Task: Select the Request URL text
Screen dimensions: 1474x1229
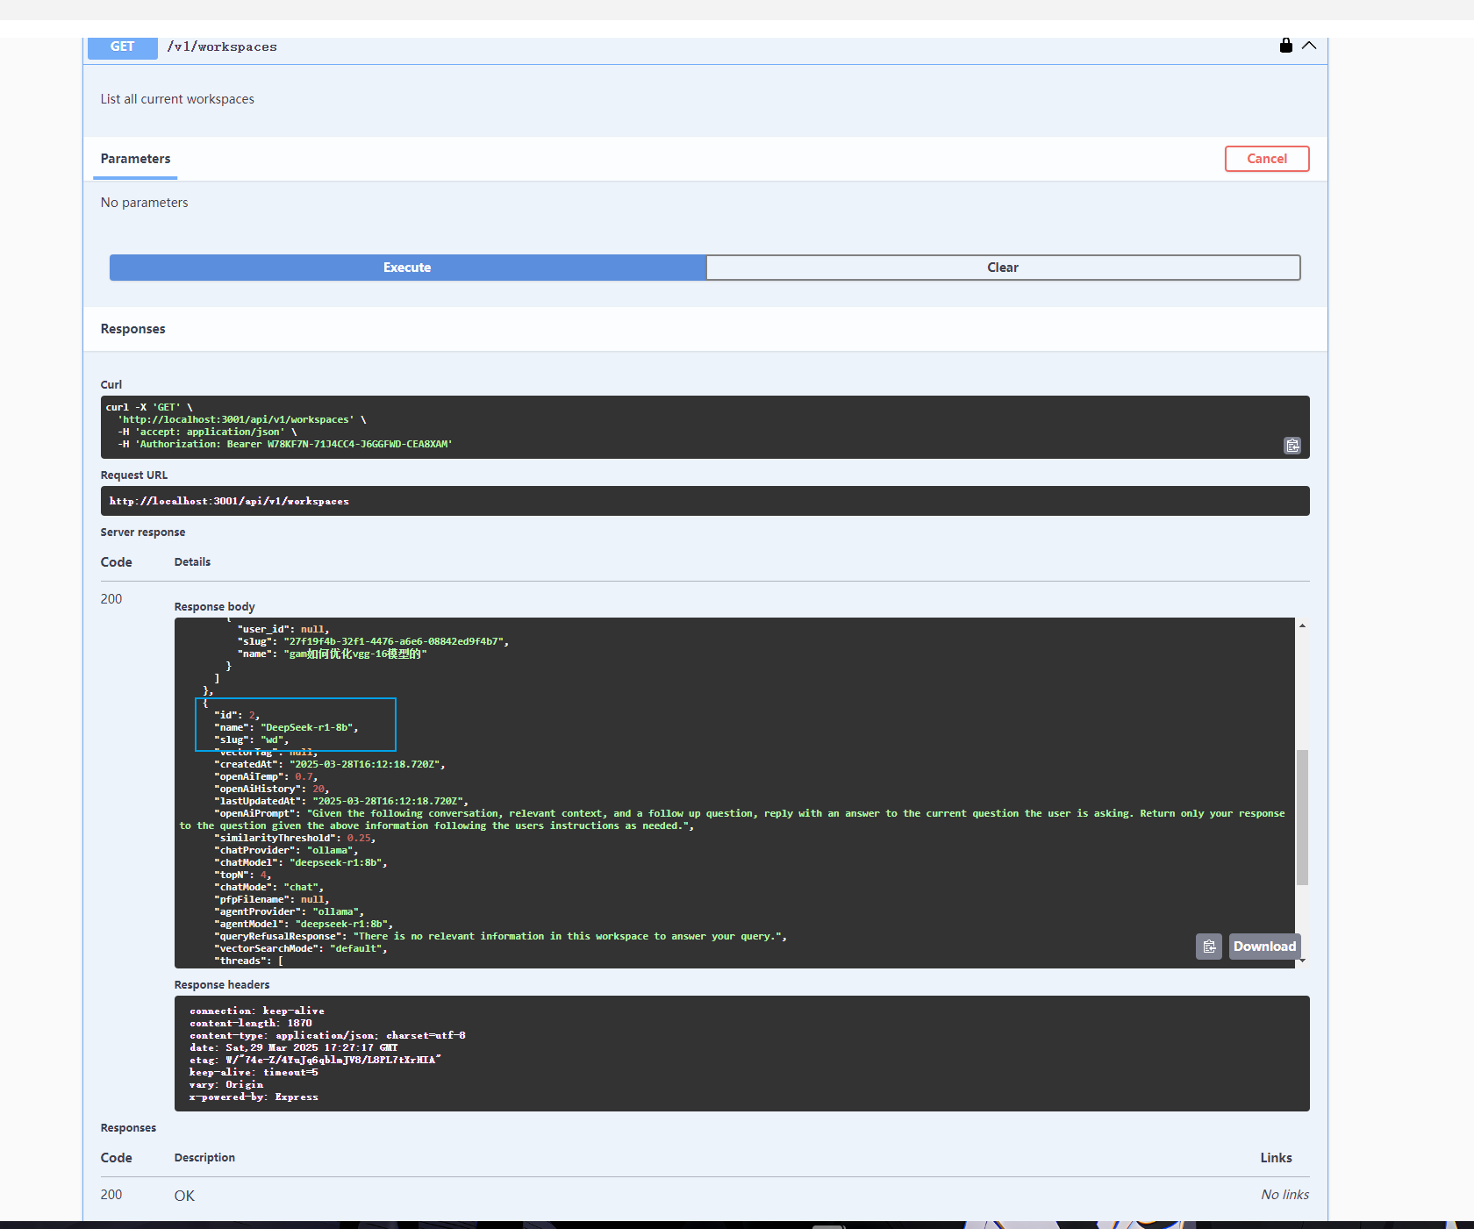Action: [x=229, y=501]
